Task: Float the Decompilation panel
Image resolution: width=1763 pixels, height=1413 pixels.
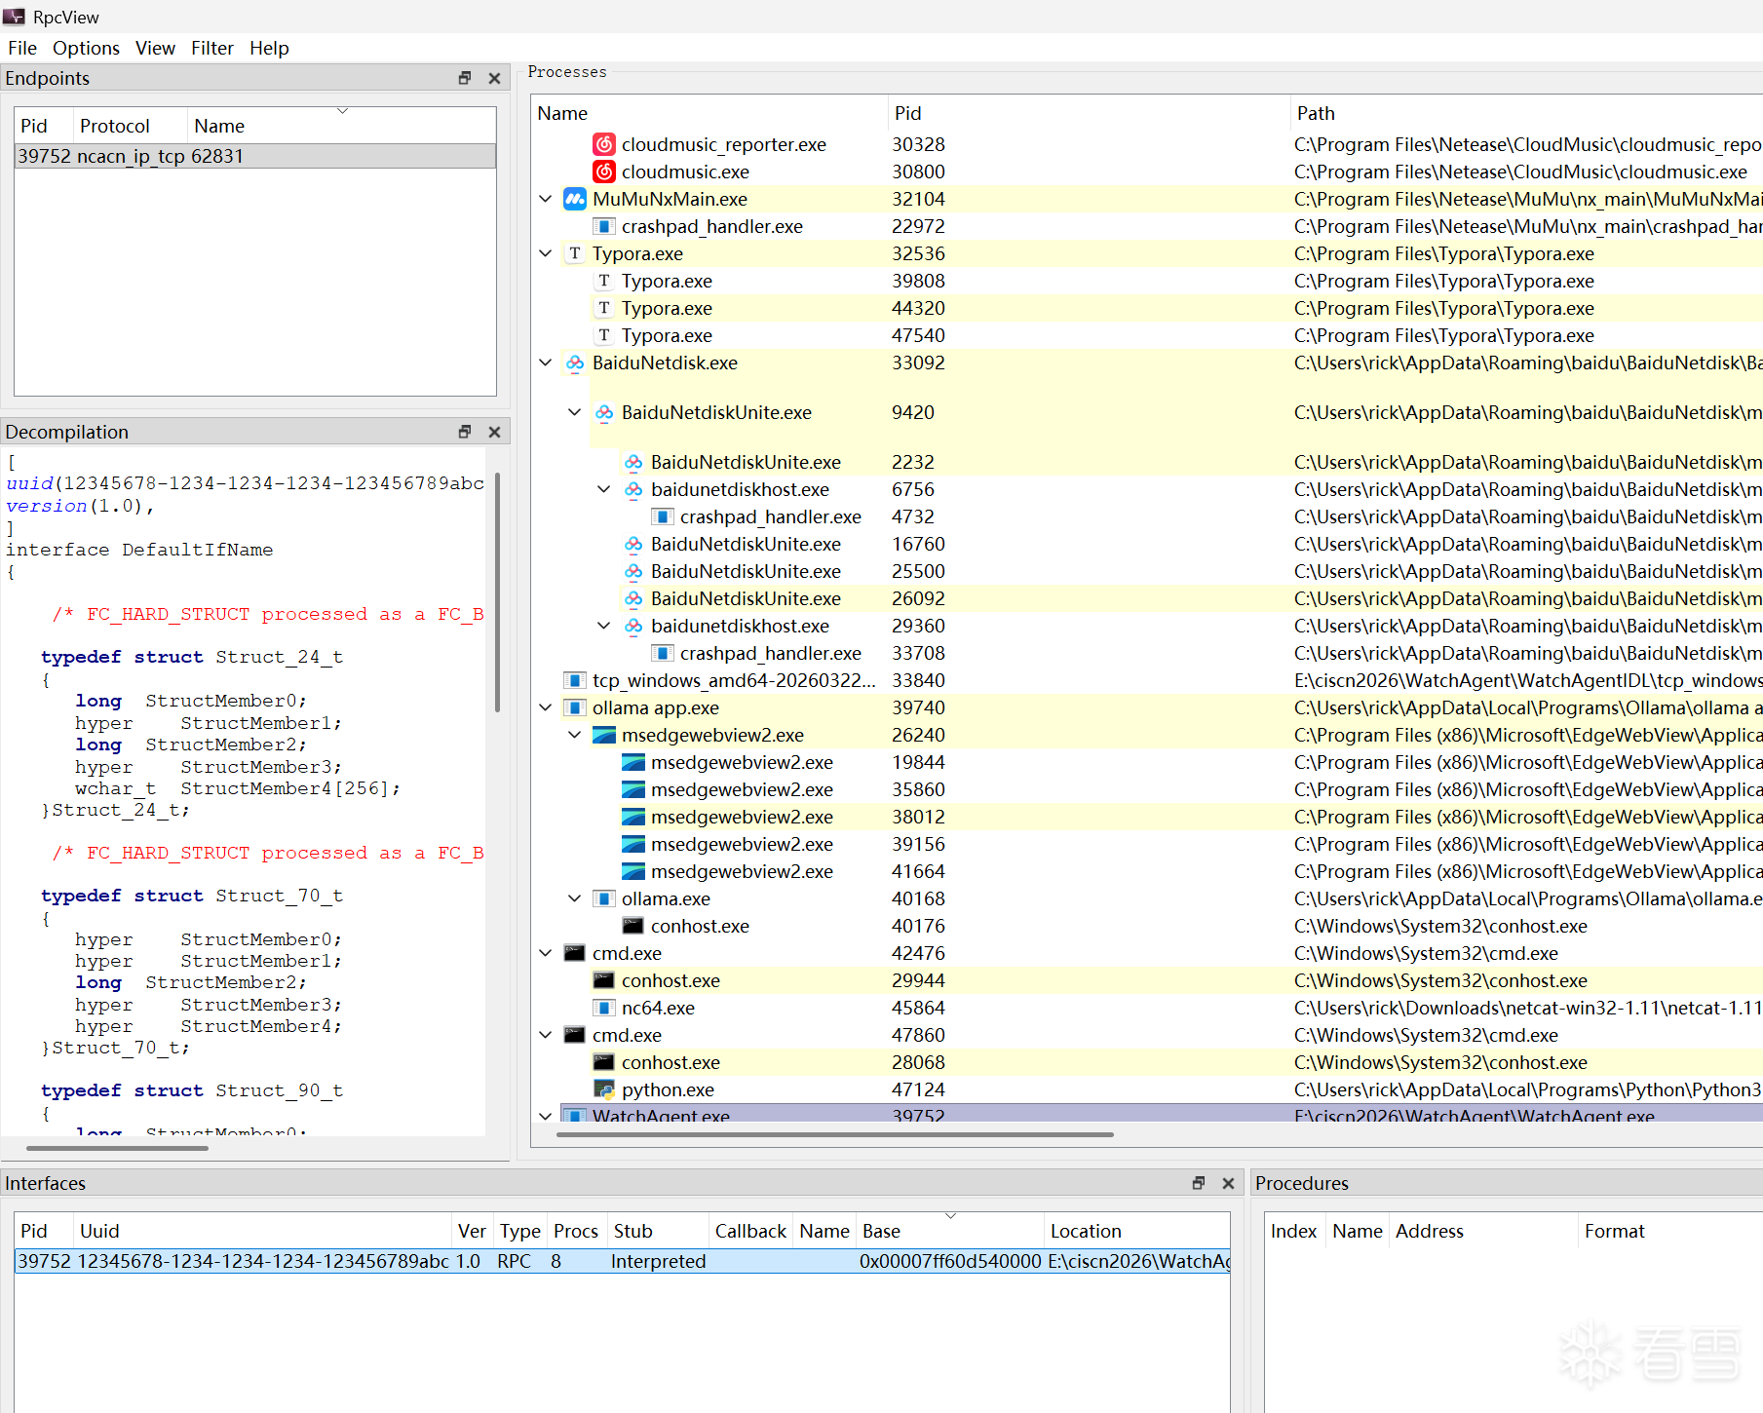Action: coord(465,432)
